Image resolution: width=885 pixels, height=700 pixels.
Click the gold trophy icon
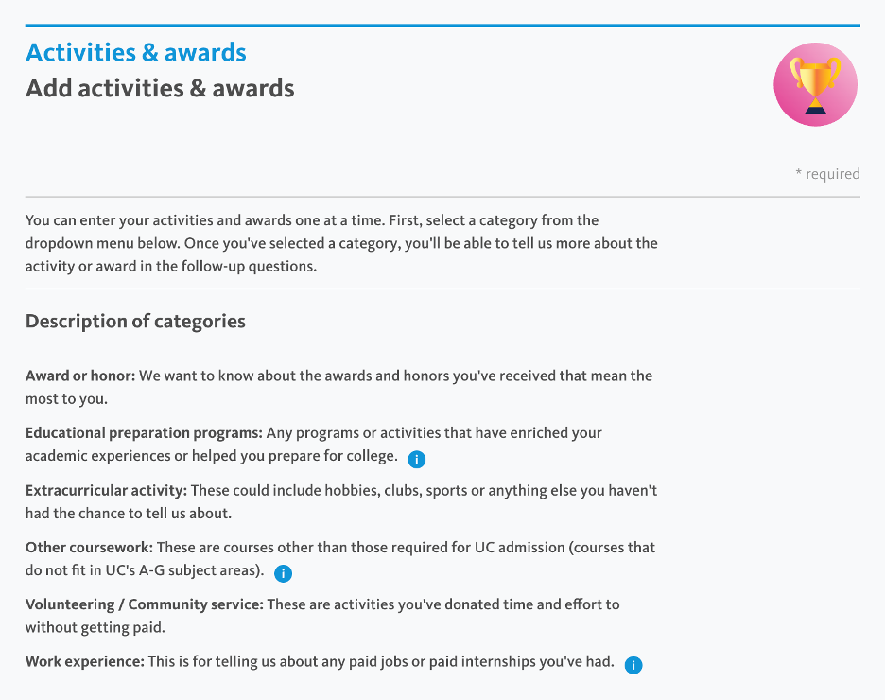point(815,85)
